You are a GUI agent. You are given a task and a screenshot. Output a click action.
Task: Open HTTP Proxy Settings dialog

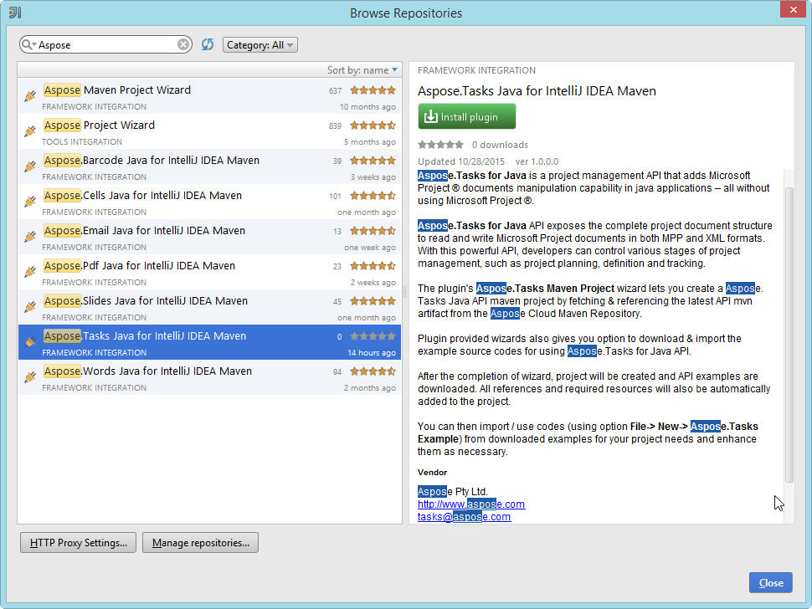coord(78,543)
